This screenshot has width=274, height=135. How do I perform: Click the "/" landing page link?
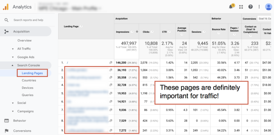point(67,63)
